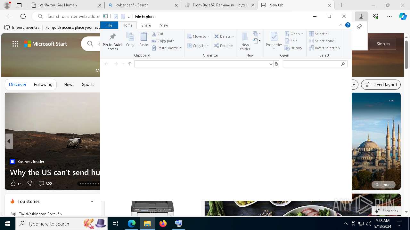Click the Explorer back arrow
The image size is (410, 230).
[106, 64]
